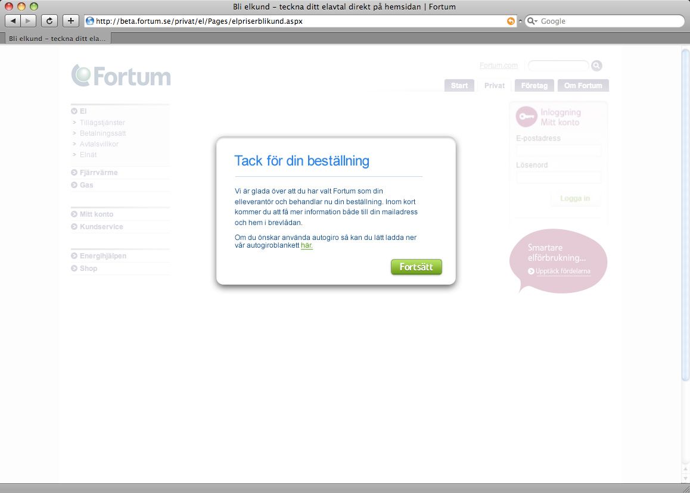Click the Lösenord password field
This screenshot has width=690, height=493.
click(558, 177)
